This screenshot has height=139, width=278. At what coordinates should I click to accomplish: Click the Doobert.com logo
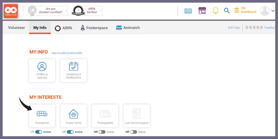pos(11,11)
